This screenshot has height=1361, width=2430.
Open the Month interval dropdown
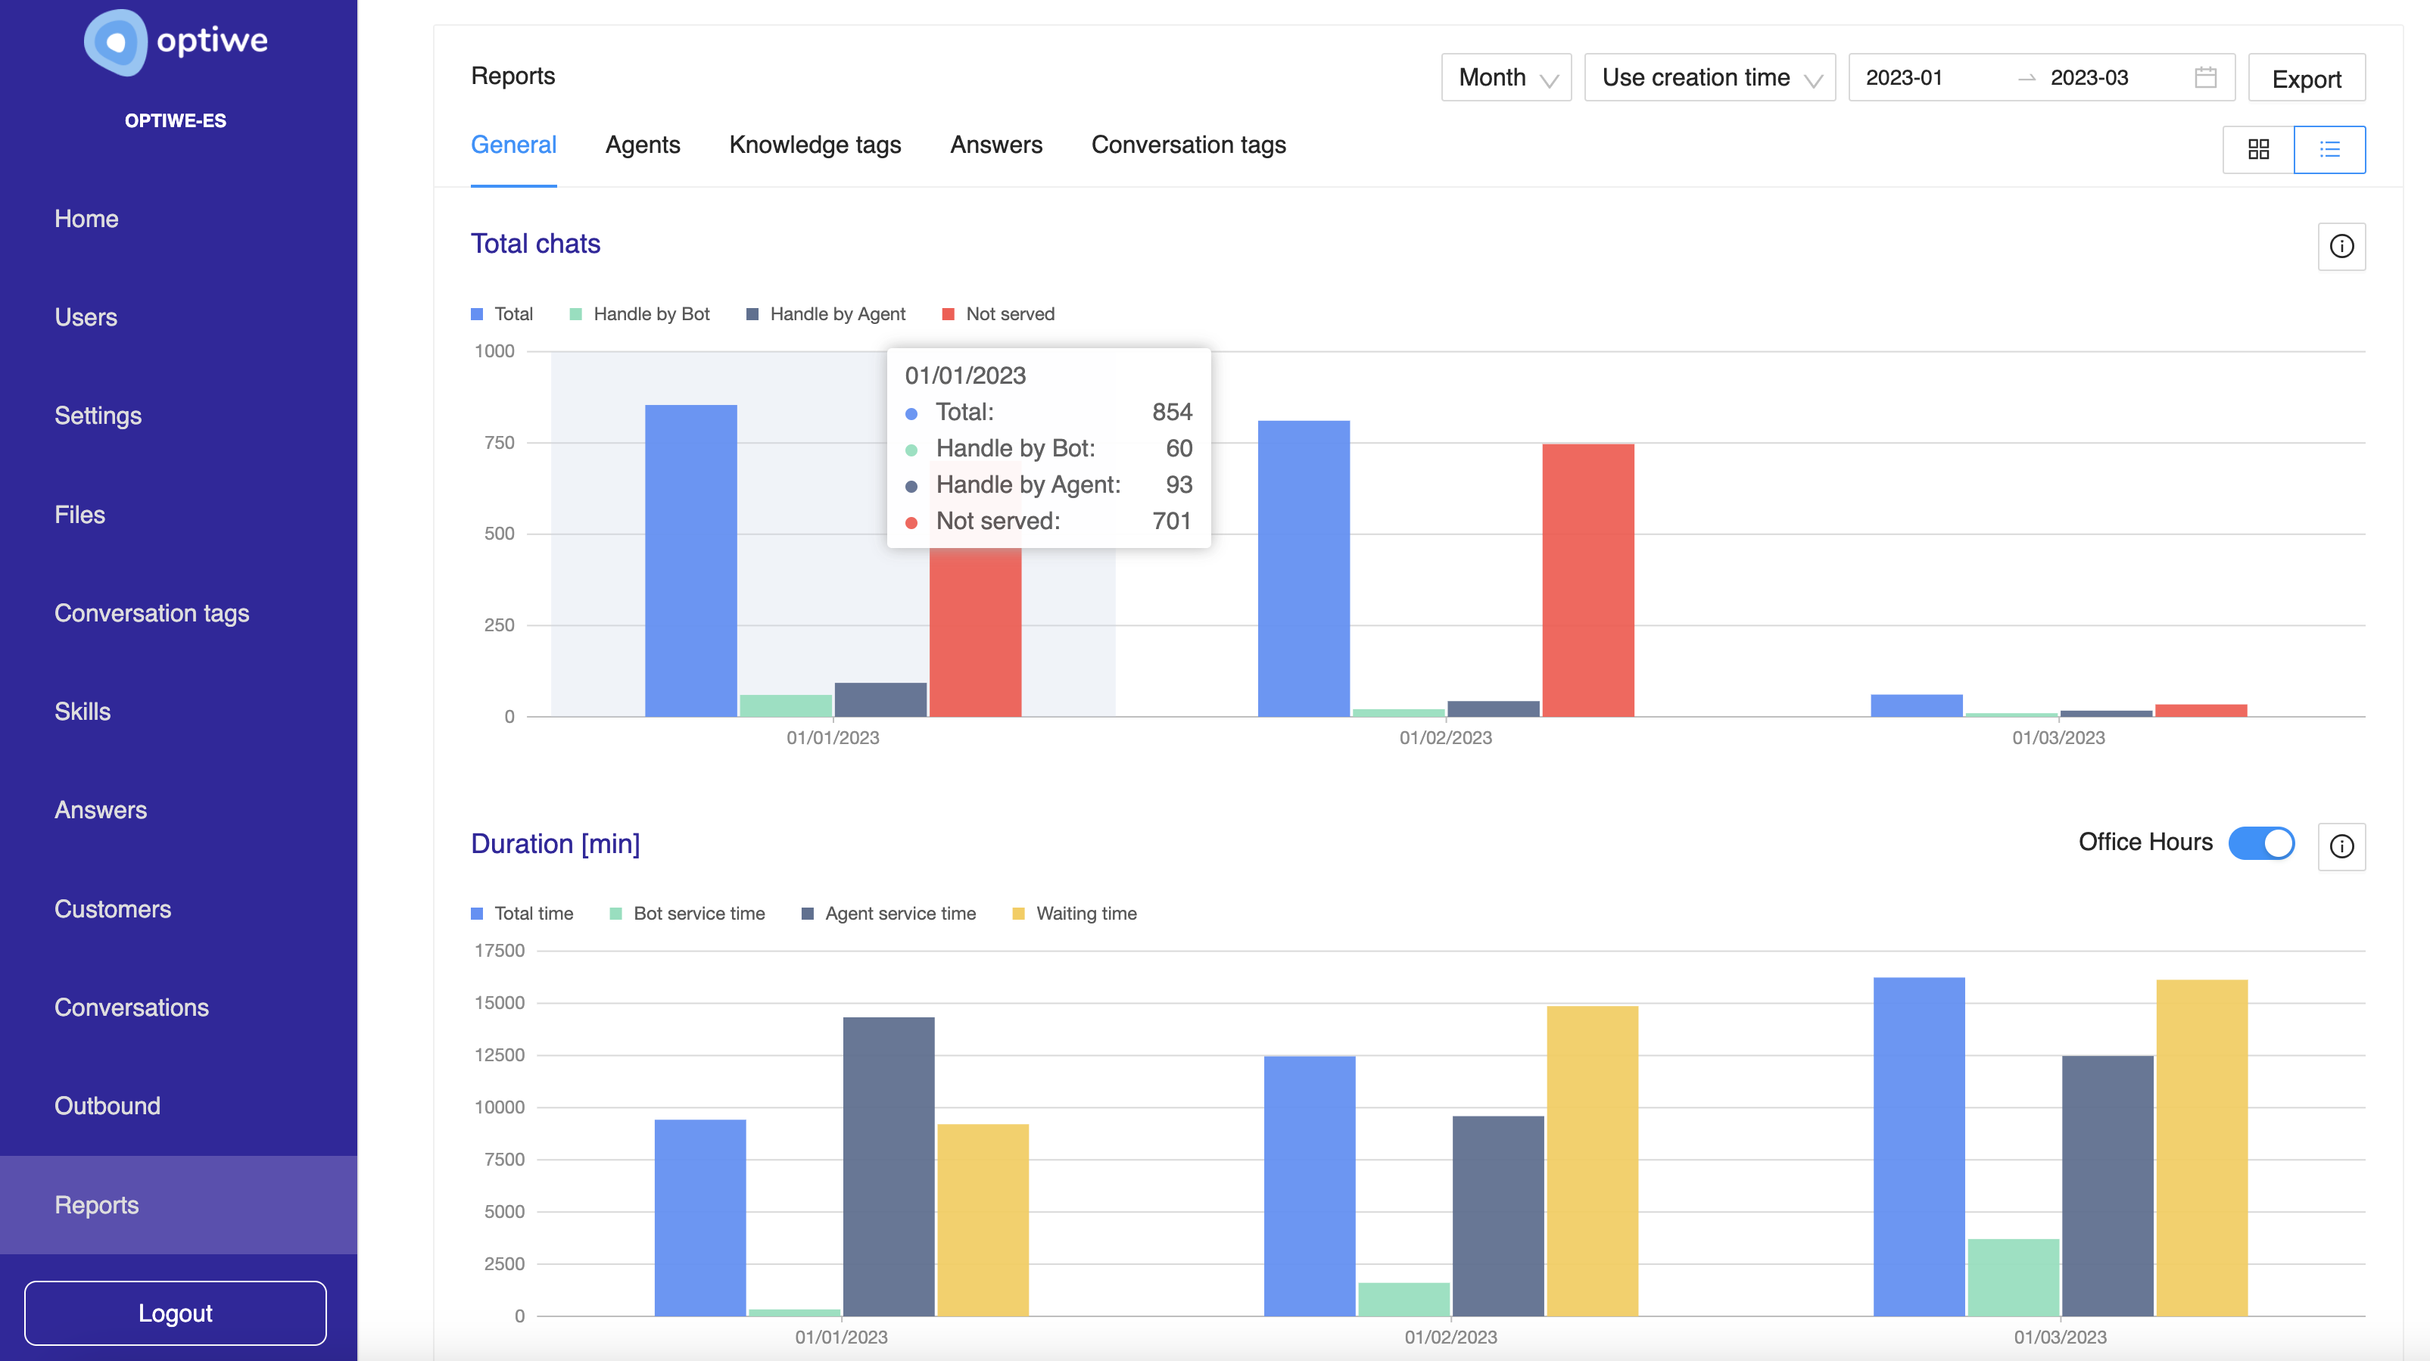pos(1505,77)
